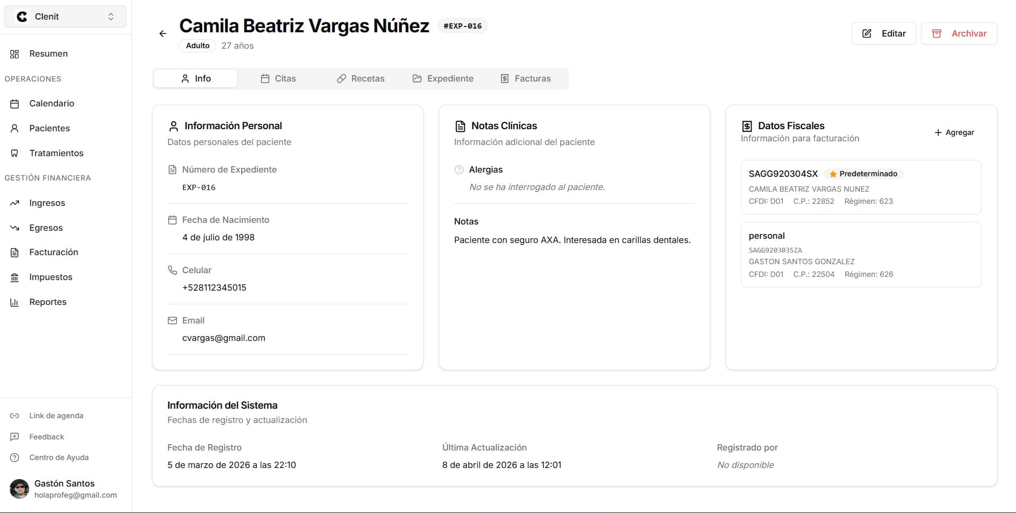1016x513 pixels.
Task: Select the Info tab
Action: pos(196,78)
